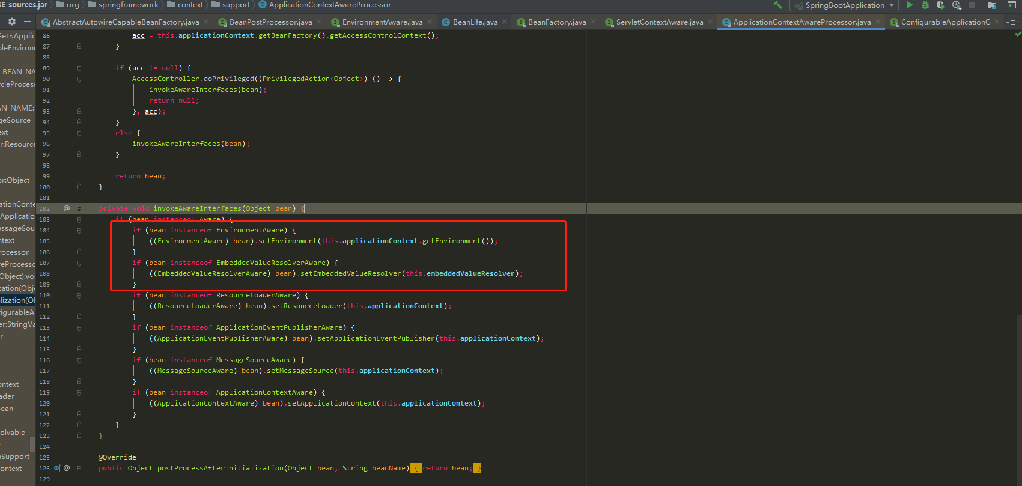The width and height of the screenshot is (1022, 486).
Task: Close the ConfigurableApplicationC tab
Action: [997, 22]
